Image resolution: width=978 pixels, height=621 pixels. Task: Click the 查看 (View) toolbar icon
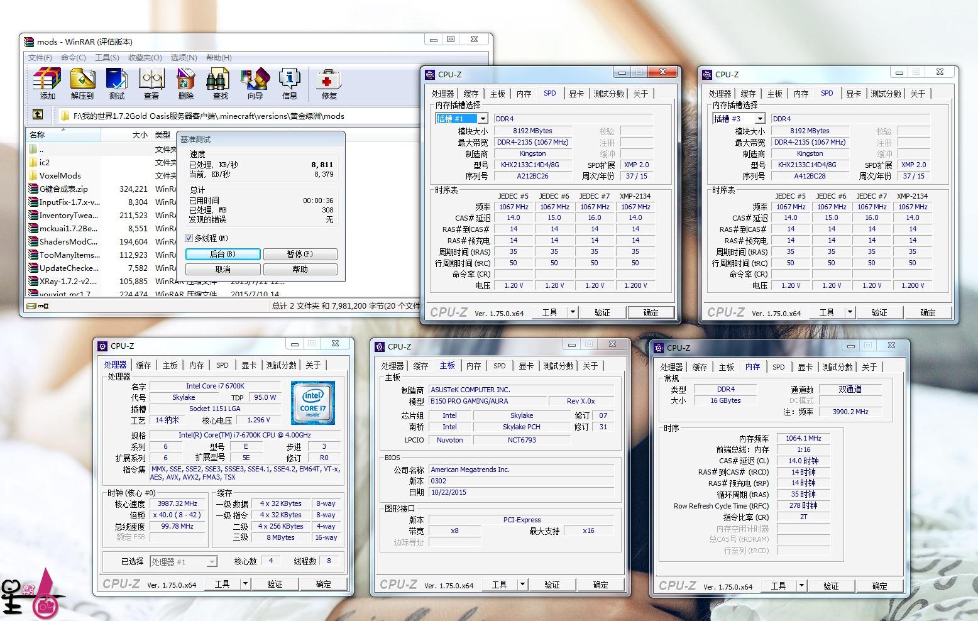[151, 80]
